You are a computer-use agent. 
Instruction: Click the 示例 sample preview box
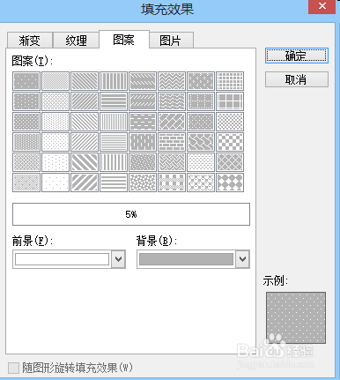pos(296,317)
